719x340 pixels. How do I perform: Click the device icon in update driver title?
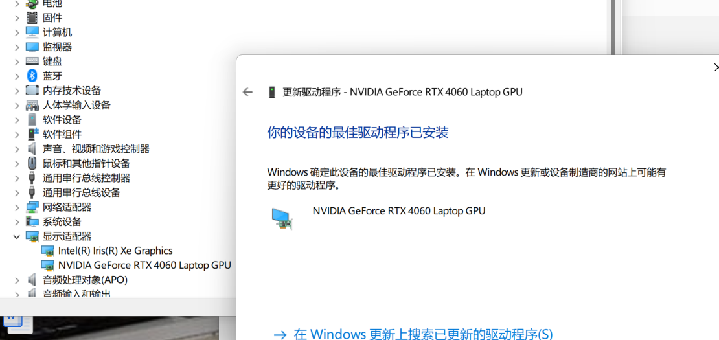[x=272, y=92]
